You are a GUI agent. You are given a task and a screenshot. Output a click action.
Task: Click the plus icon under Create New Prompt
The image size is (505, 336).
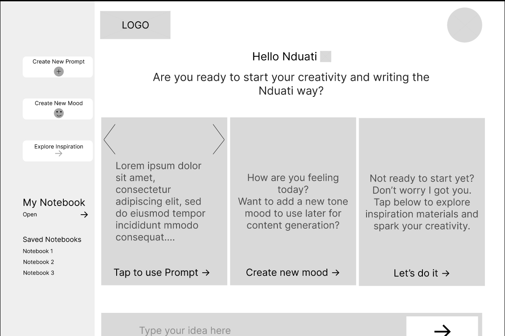pos(59,72)
